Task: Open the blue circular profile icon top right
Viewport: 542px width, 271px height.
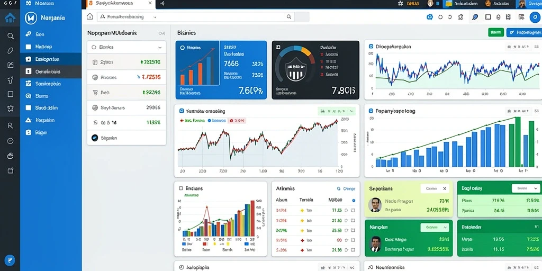Action: [x=535, y=16]
